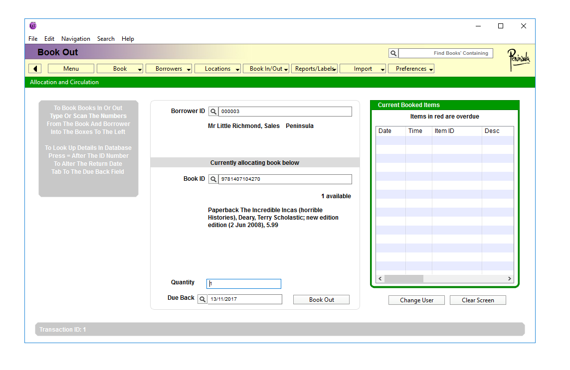Image resolution: width=570 pixels, height=370 pixels.
Task: Click the Change User button
Action: (x=416, y=300)
